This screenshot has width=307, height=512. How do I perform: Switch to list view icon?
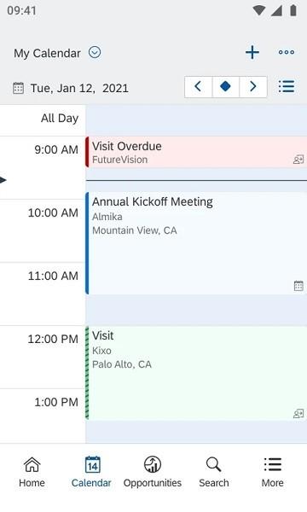pos(287,87)
